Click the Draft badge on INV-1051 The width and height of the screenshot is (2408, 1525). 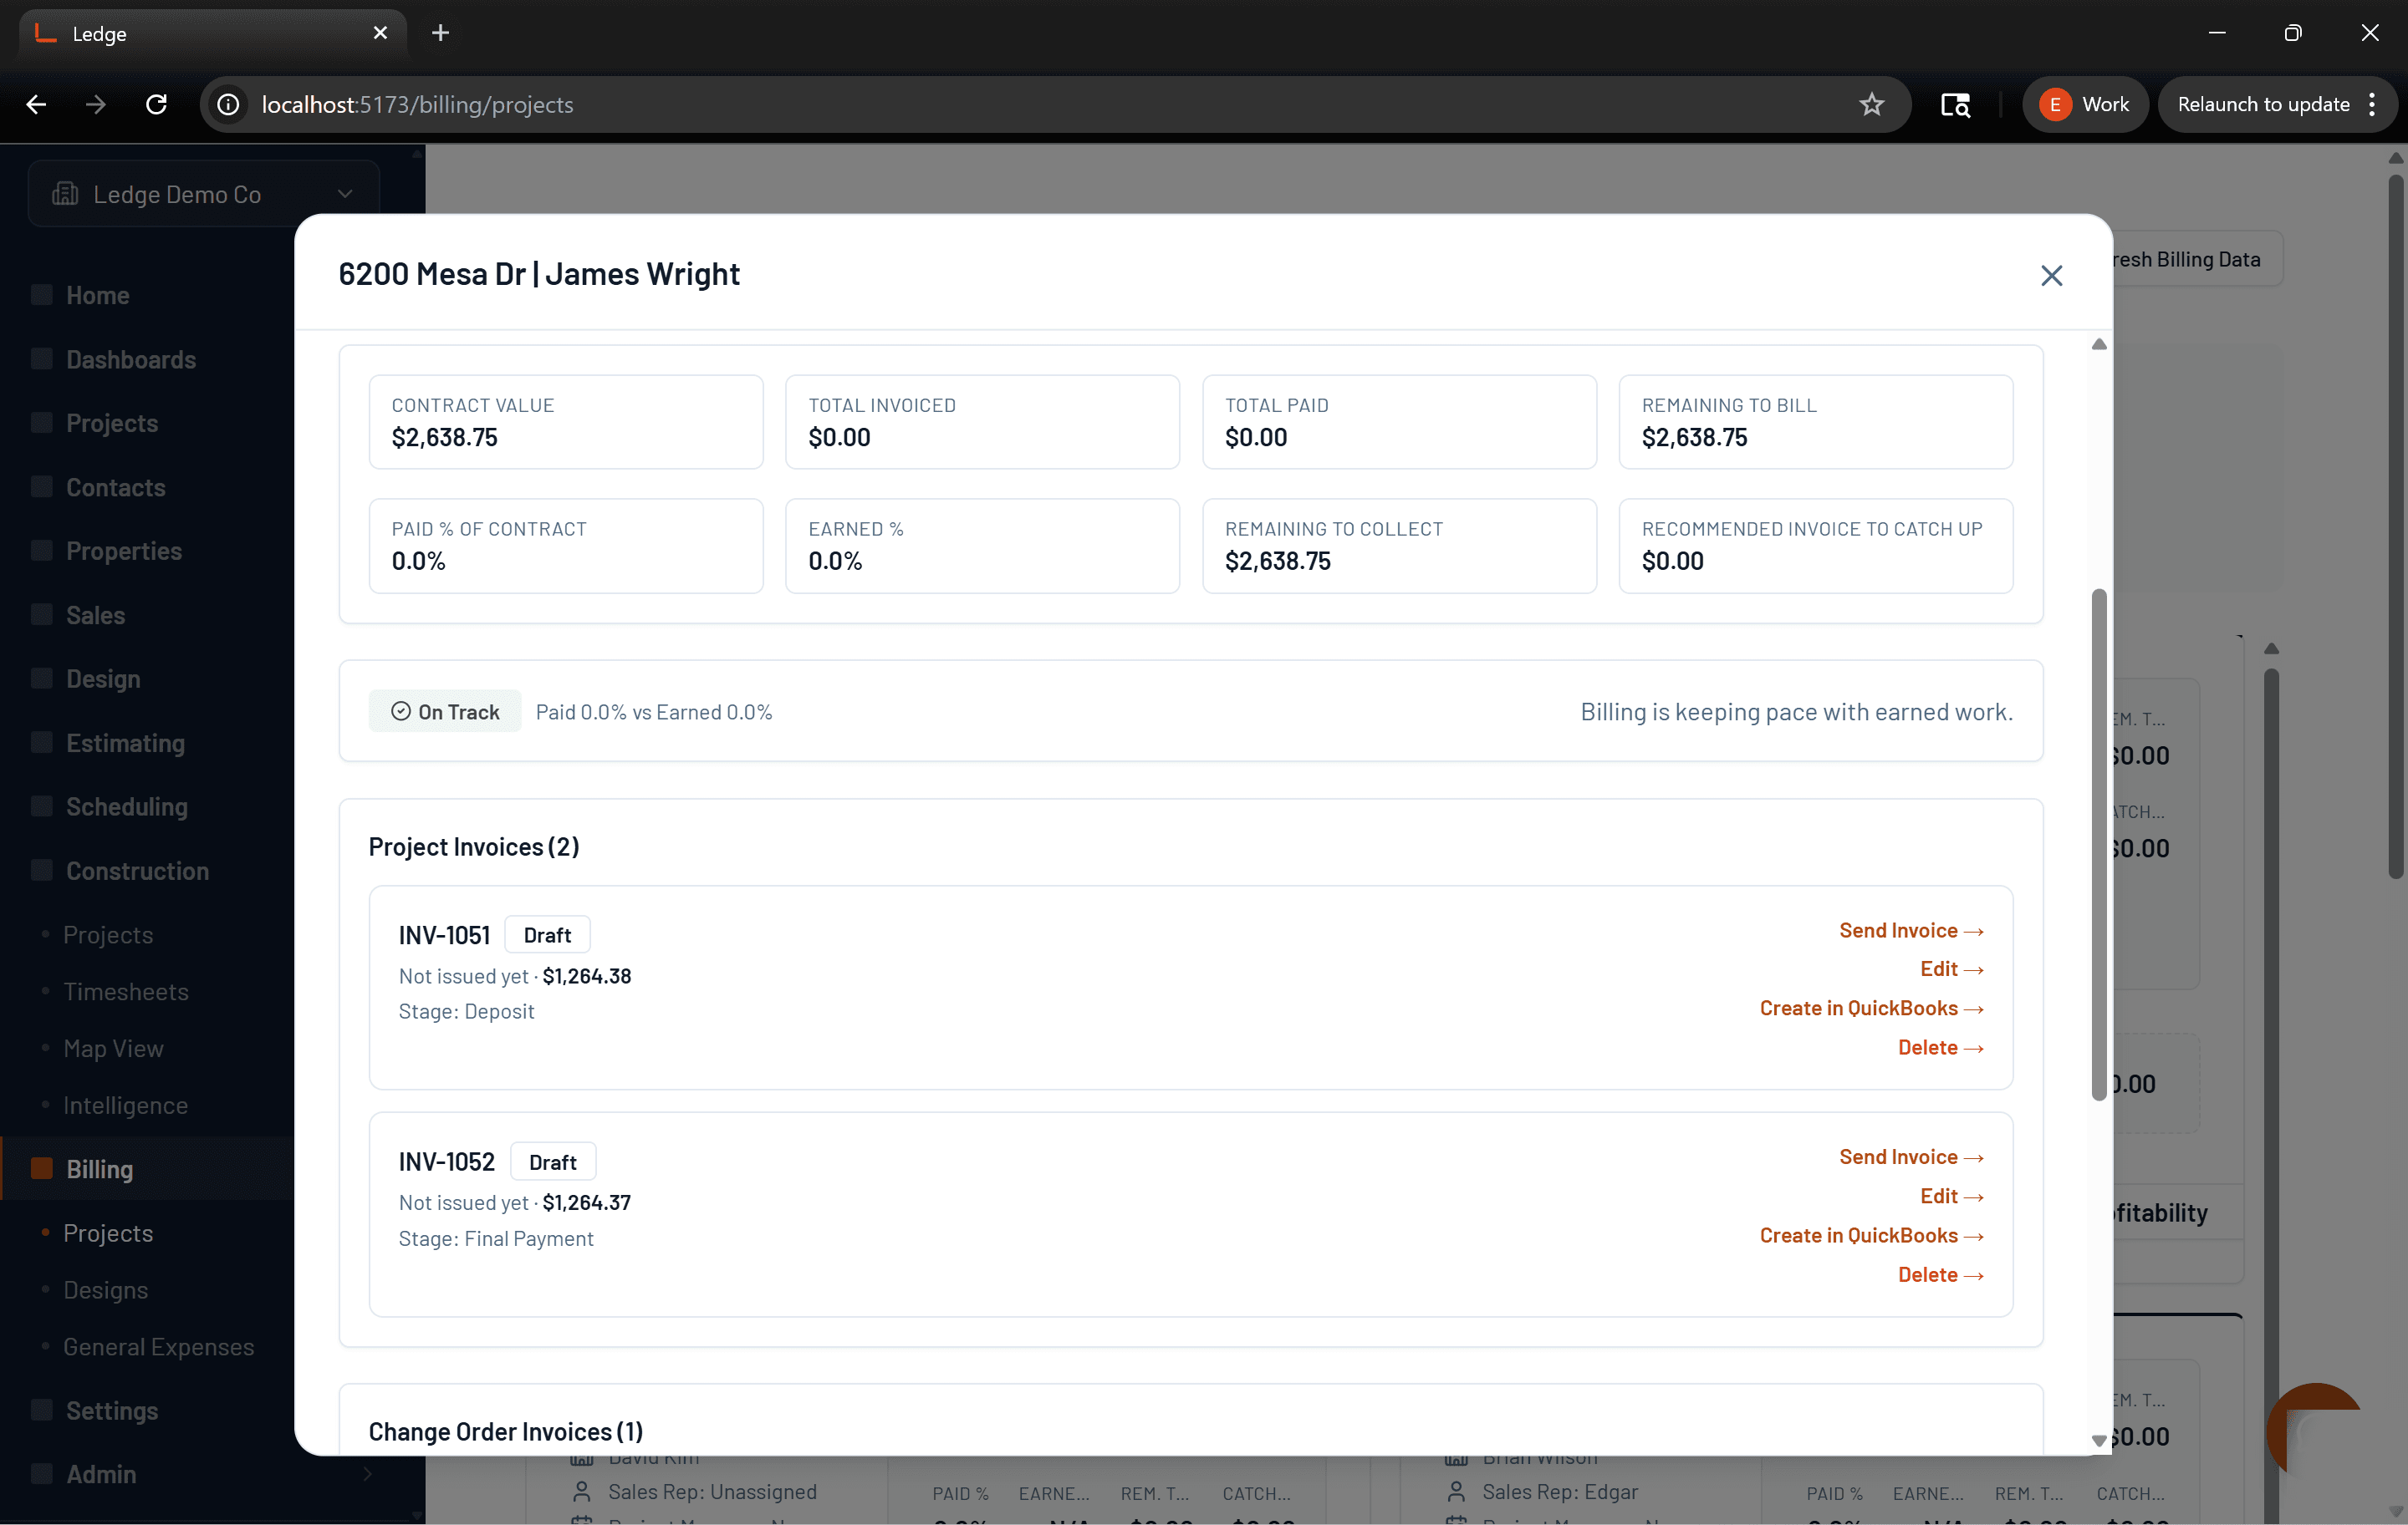(x=547, y=934)
